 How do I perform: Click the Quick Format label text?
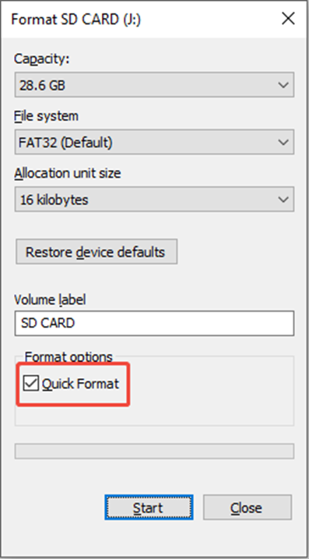pyautogui.click(x=80, y=384)
